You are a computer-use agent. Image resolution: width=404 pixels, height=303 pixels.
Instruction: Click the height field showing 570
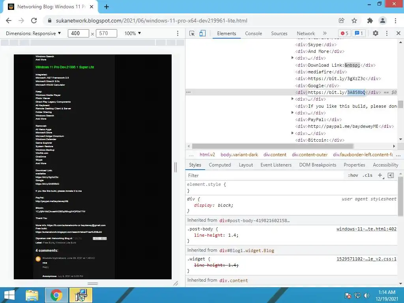point(107,33)
